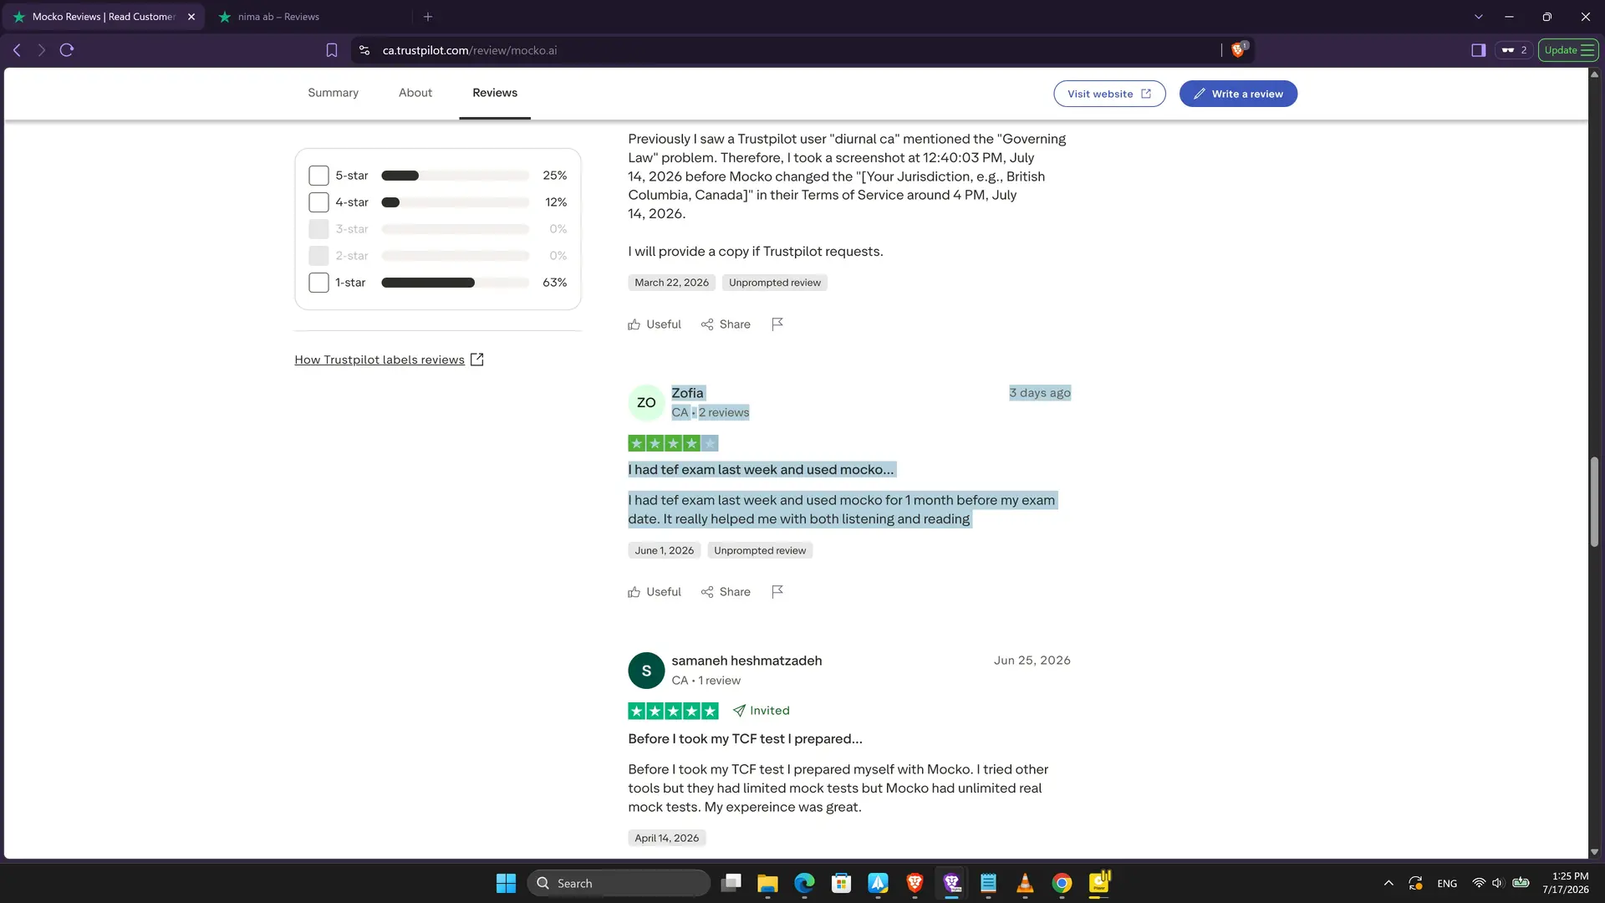Switch to the Mocko Reviews tab

coord(104,17)
